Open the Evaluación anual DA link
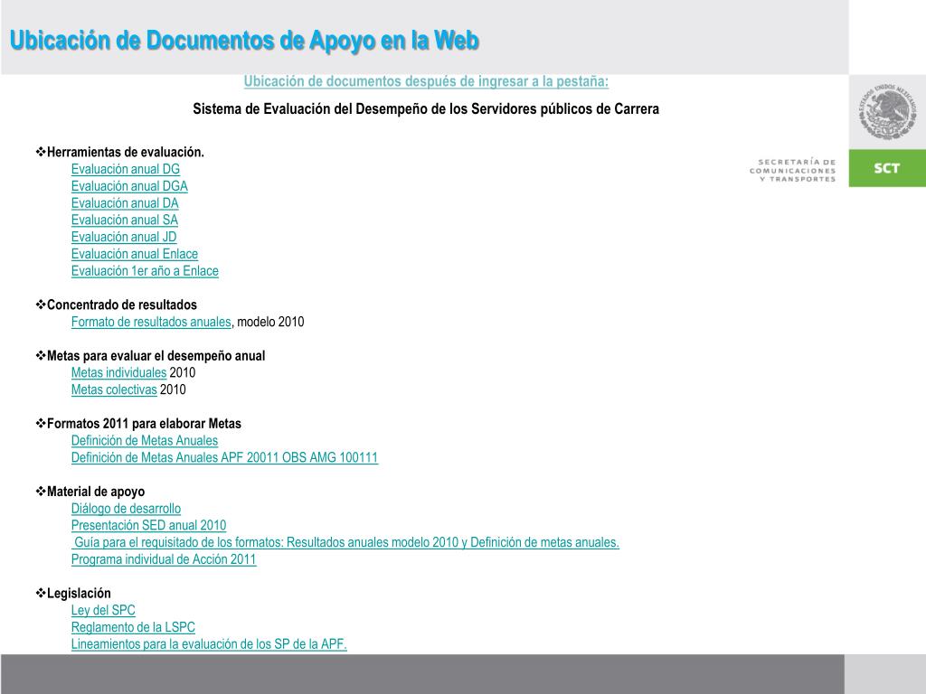 pos(125,203)
